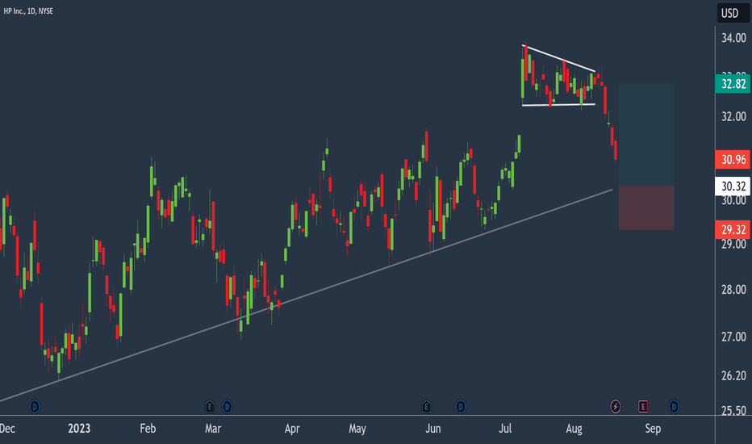Select the red 30.96 current price label
The image size is (752, 444).
(733, 159)
